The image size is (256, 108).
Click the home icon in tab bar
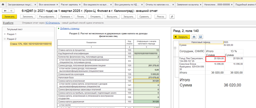3,5
